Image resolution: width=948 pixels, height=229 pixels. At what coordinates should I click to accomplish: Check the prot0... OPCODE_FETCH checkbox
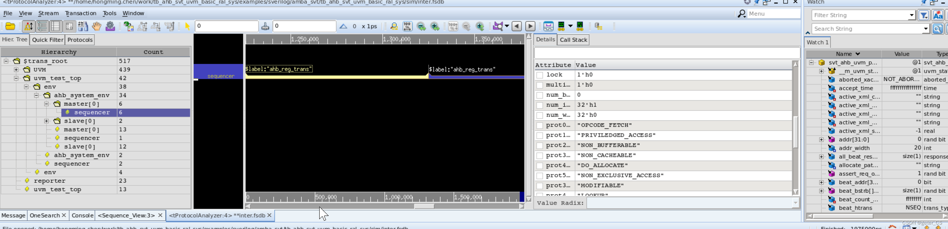pyautogui.click(x=540, y=126)
